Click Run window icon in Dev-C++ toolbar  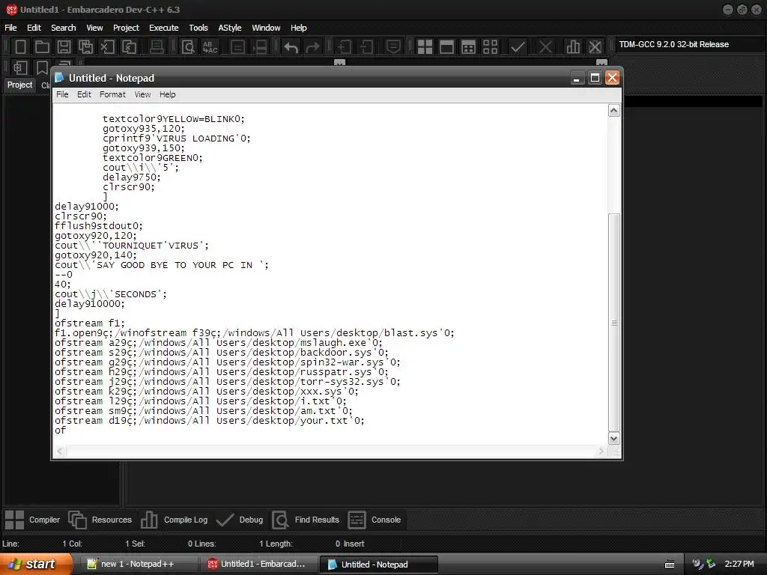446,47
